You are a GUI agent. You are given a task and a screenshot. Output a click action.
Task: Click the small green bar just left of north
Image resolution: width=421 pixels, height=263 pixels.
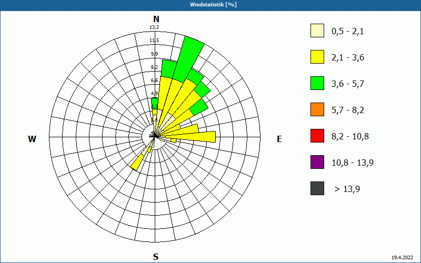point(155,103)
